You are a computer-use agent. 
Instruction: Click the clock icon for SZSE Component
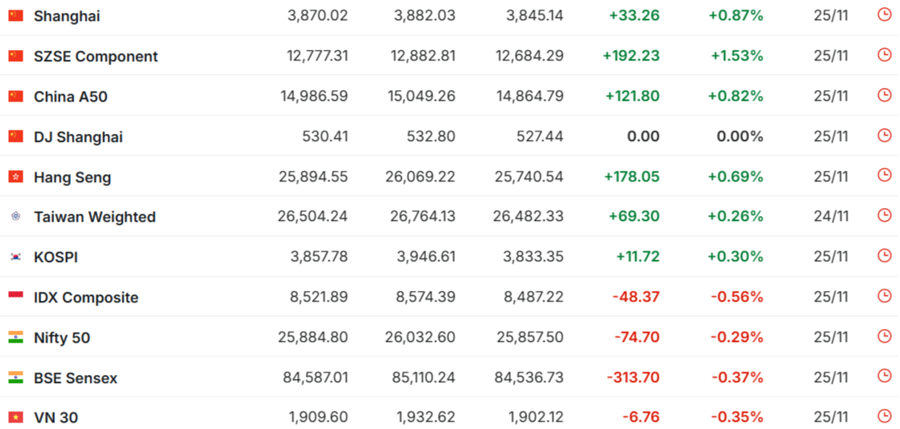[884, 55]
